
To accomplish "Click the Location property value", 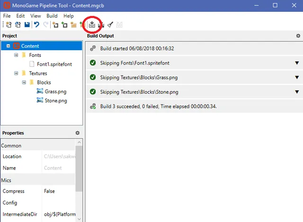I will (x=59, y=156).
